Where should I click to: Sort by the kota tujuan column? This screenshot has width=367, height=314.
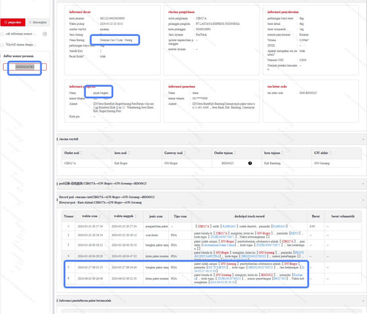(283, 153)
